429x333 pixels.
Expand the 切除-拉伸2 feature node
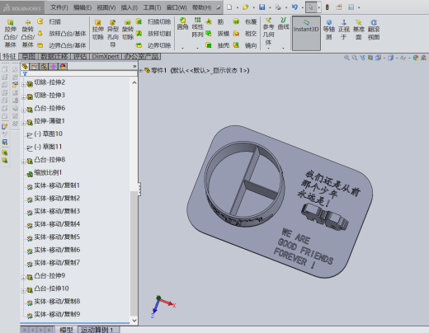pos(24,85)
